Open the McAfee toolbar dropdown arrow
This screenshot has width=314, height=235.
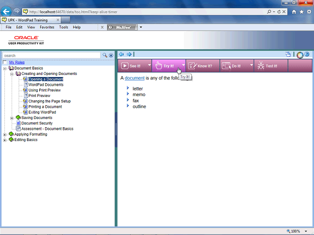point(141,27)
